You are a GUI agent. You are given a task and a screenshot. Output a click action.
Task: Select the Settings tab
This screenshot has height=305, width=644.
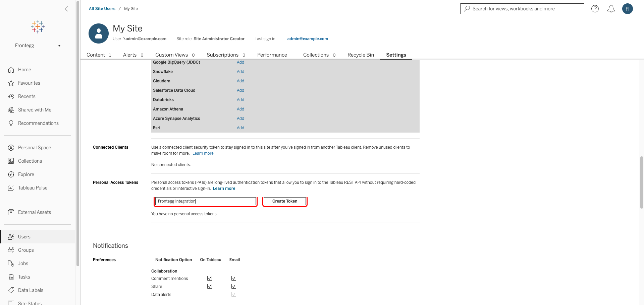tap(396, 55)
